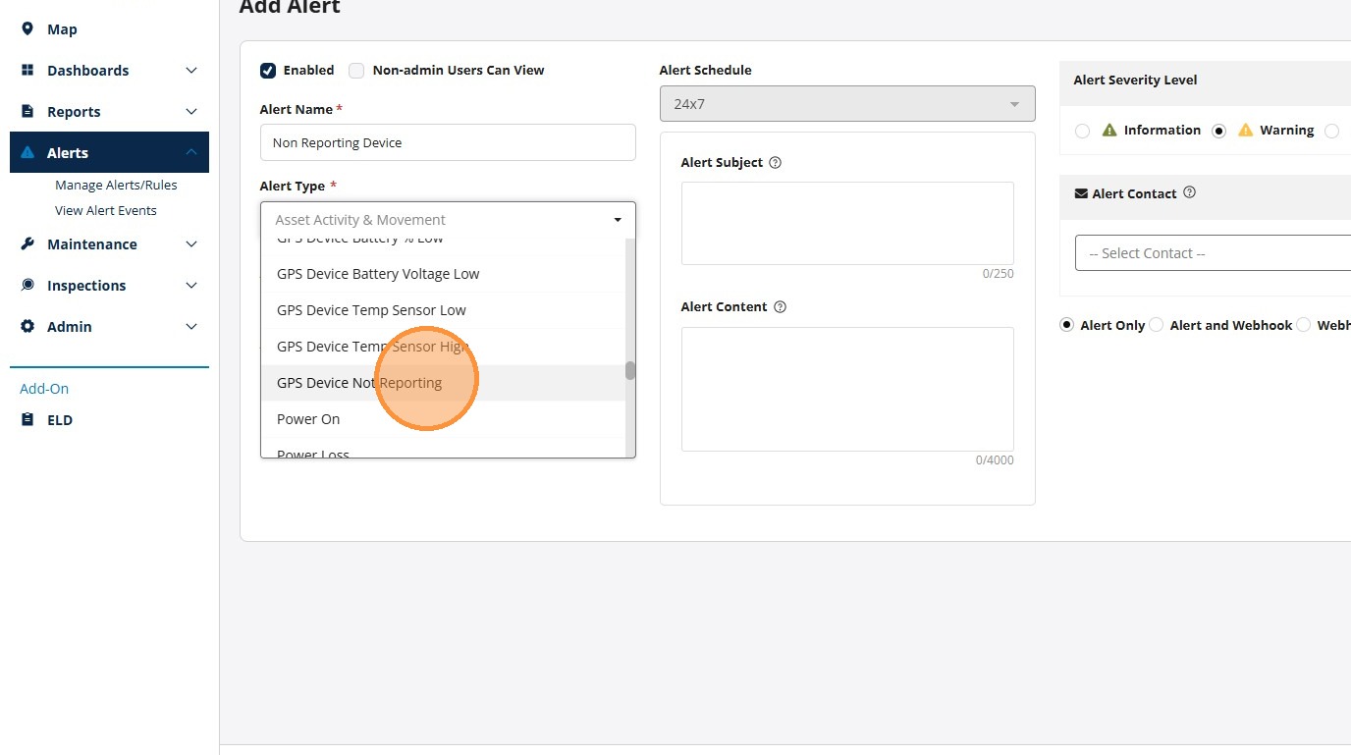
Task: Go to the Map page
Action: (62, 29)
